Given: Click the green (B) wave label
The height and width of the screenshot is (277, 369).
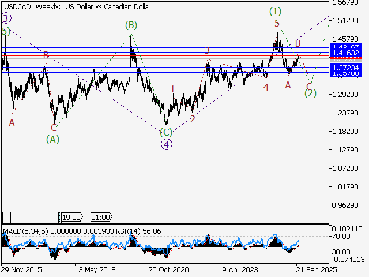Looking at the screenshot, I should coord(131,25).
